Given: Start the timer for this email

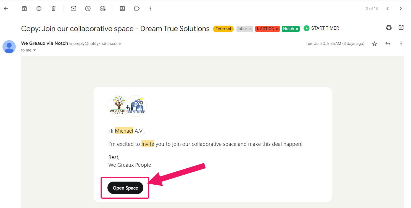Looking at the screenshot, I should pos(321,28).
